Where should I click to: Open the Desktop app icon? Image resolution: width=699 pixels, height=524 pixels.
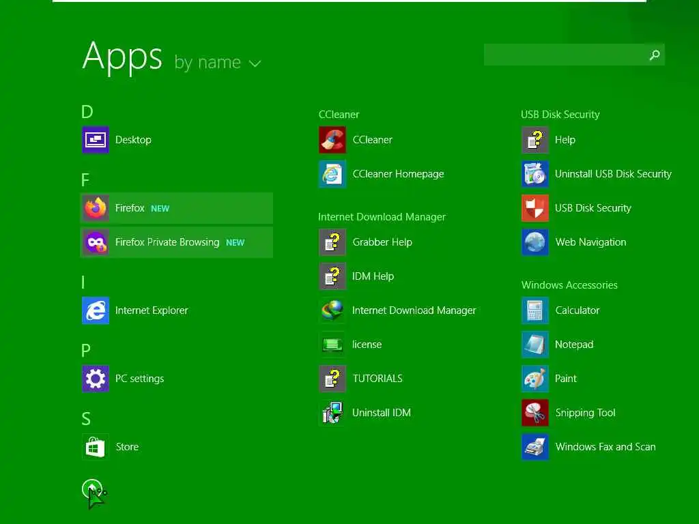96,140
